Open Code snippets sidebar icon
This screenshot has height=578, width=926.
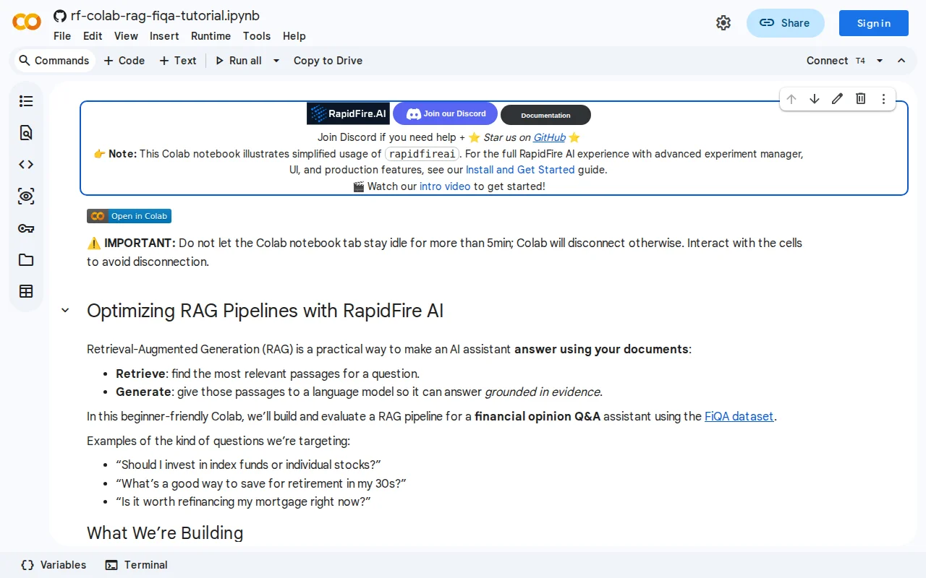(x=26, y=165)
